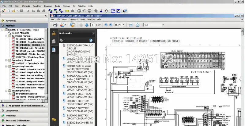This screenshot has height=126, width=245.
Task: Collapse the Technical Manual tree node
Action: point(6,36)
